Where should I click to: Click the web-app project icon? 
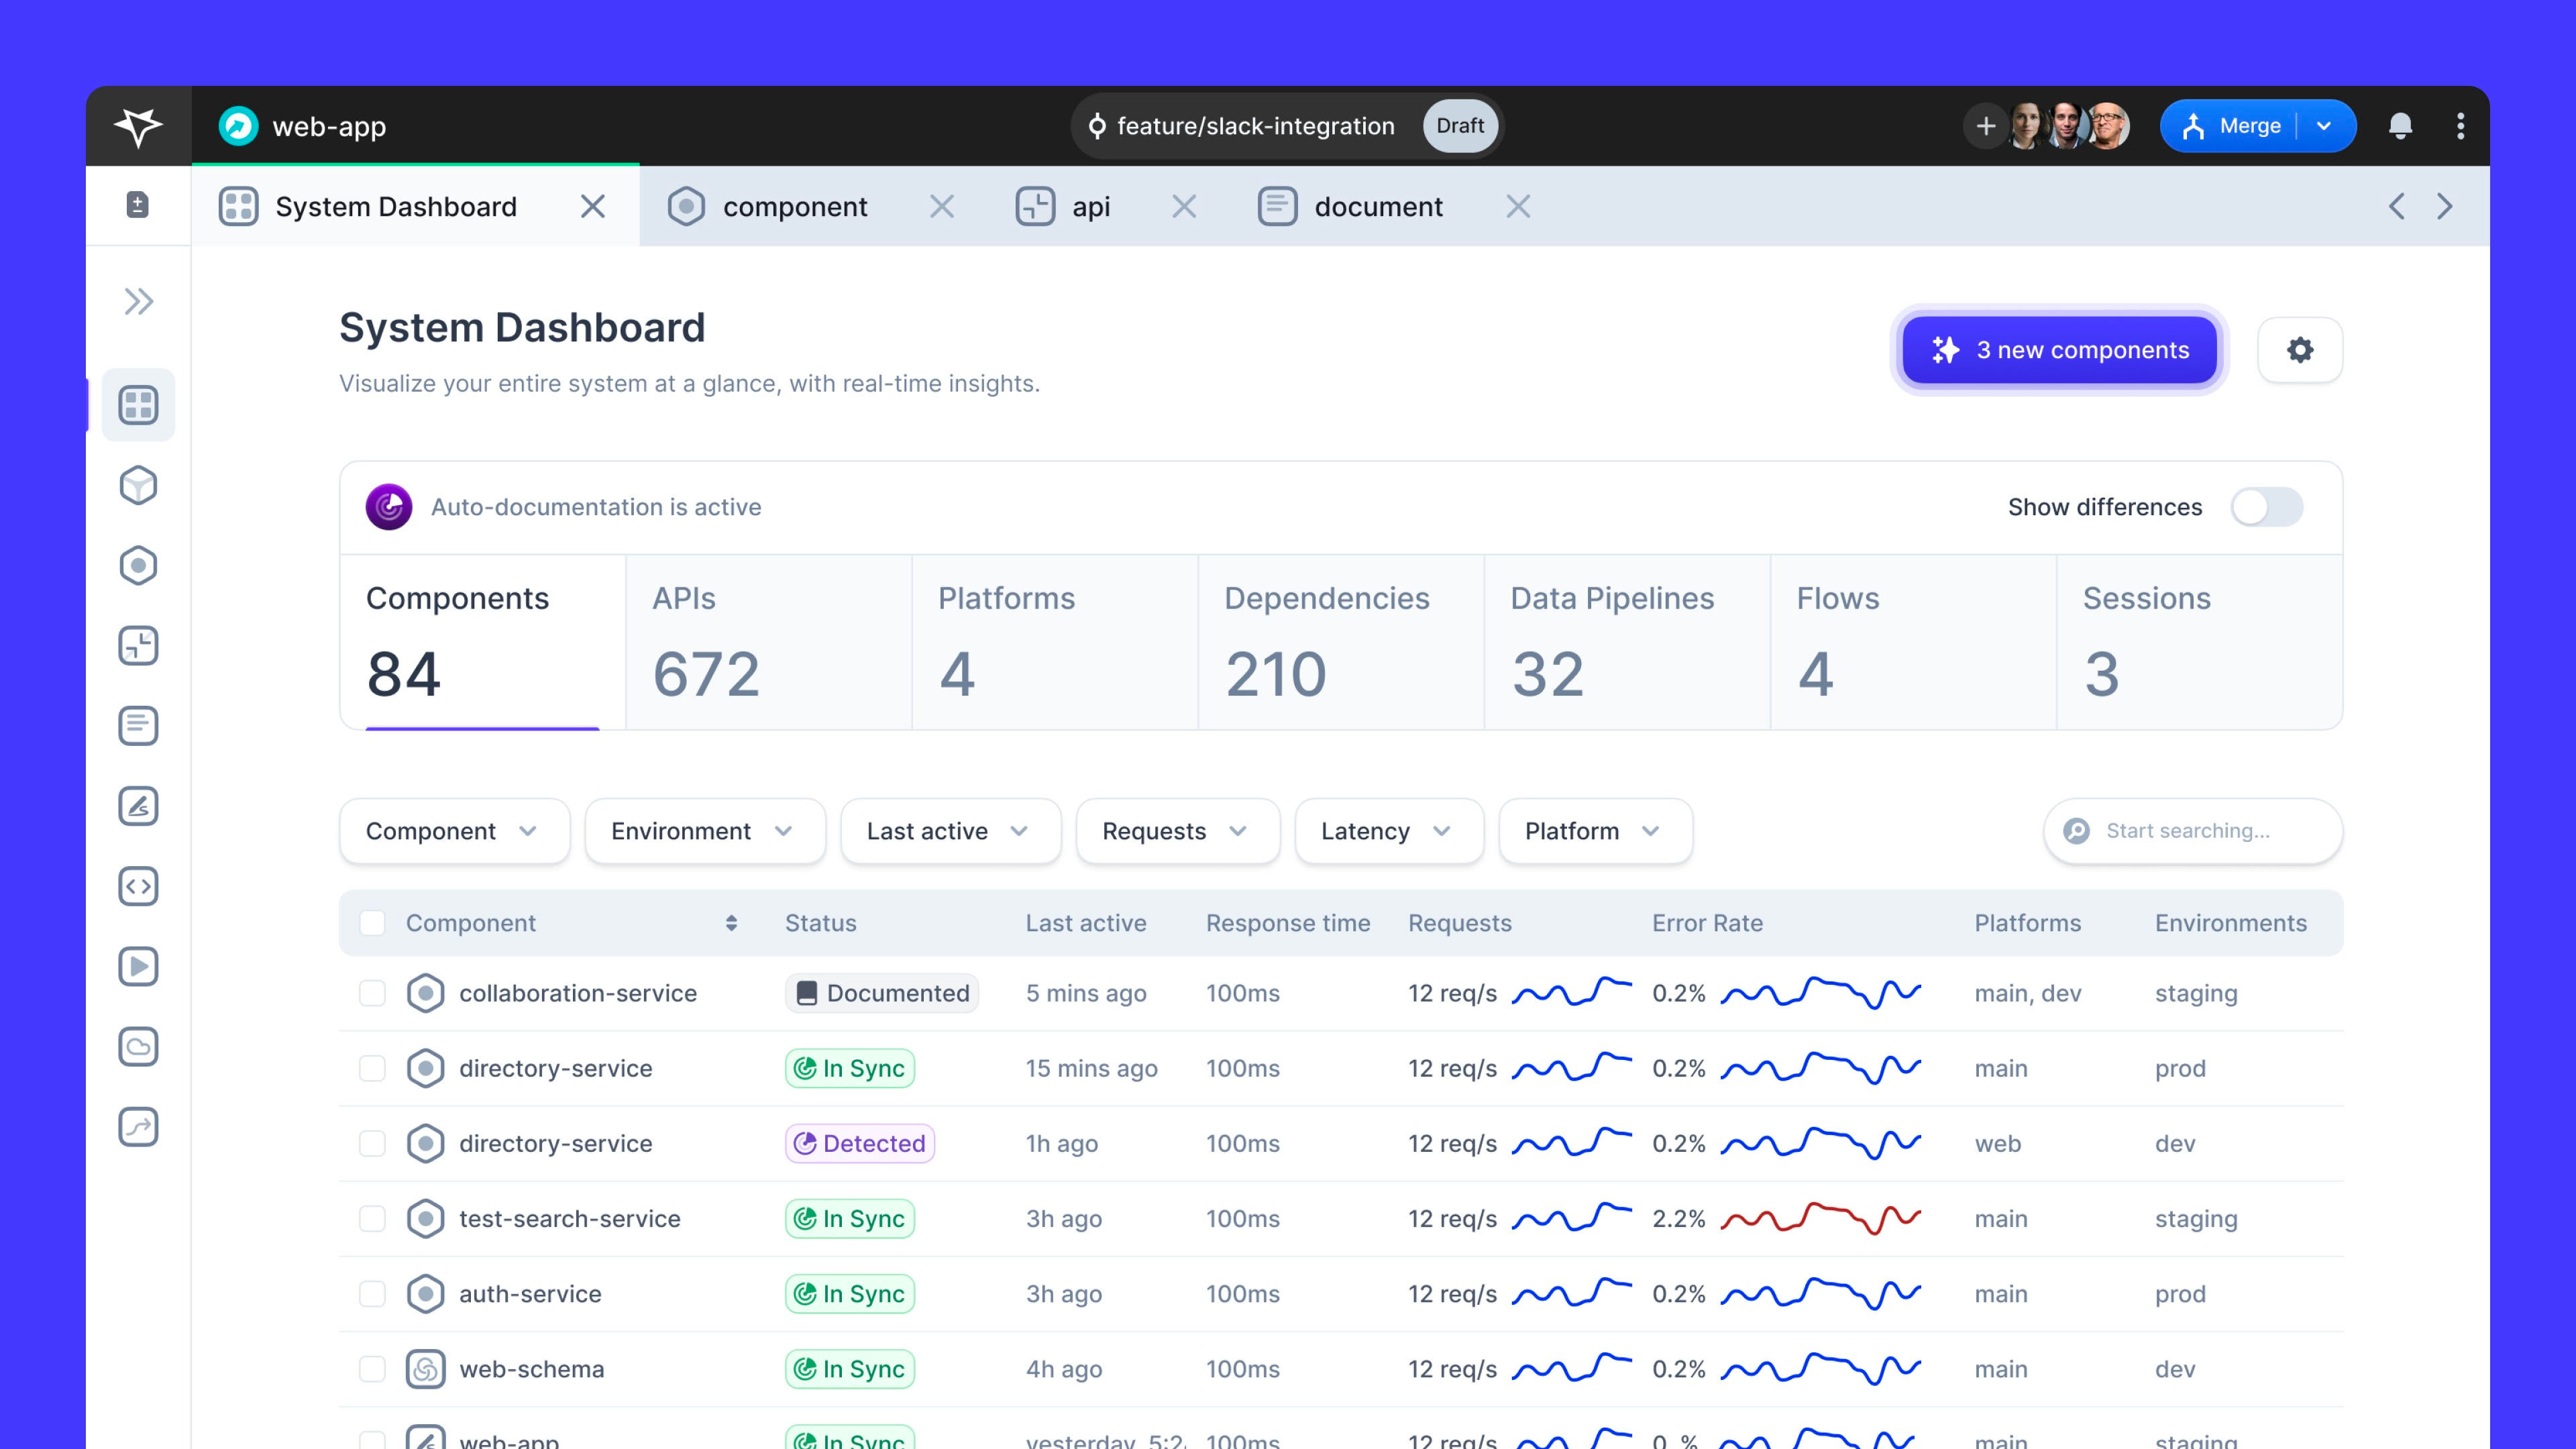(238, 126)
